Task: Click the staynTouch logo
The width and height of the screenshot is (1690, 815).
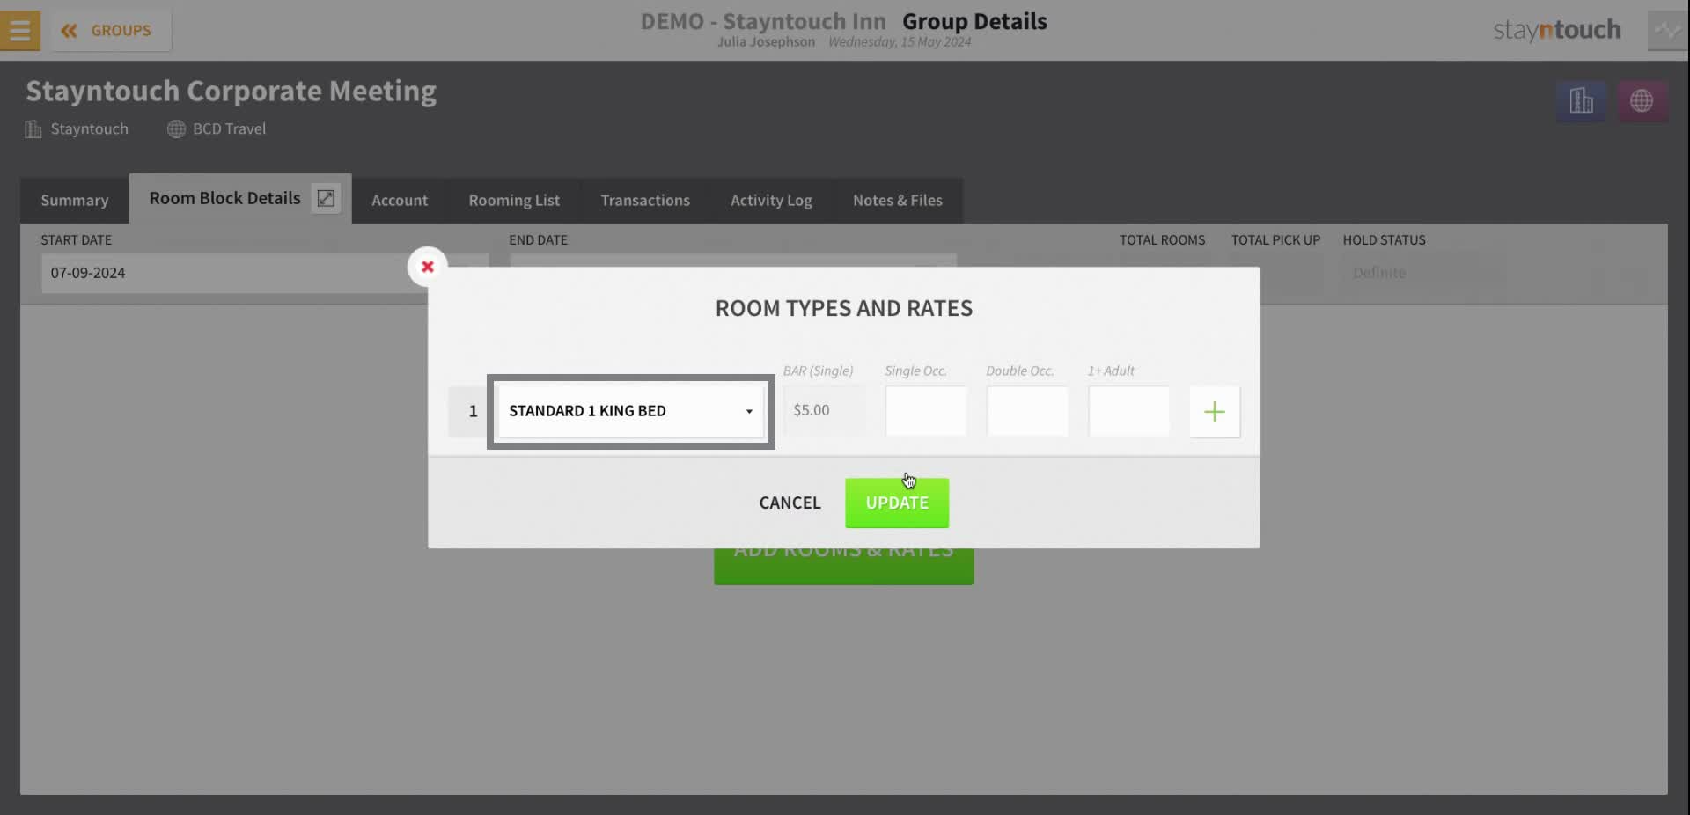Action: click(1556, 30)
